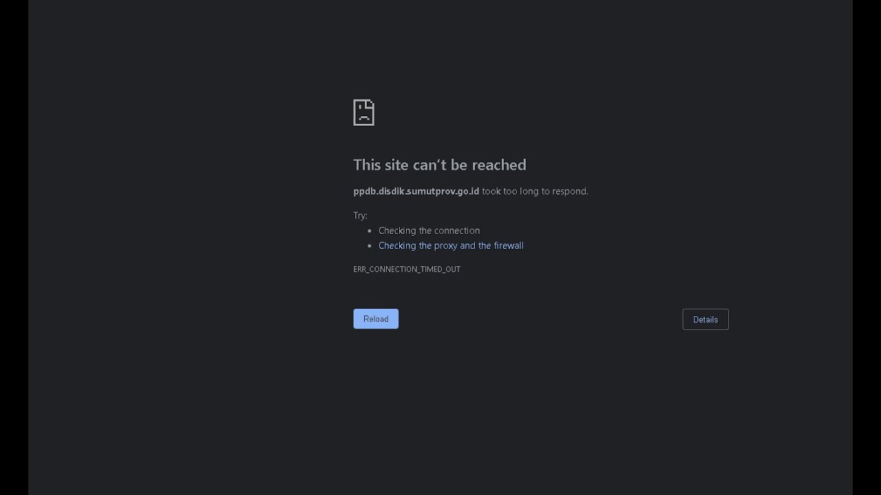Click the word "firewall" in the link
The width and height of the screenshot is (881, 495).
509,245
